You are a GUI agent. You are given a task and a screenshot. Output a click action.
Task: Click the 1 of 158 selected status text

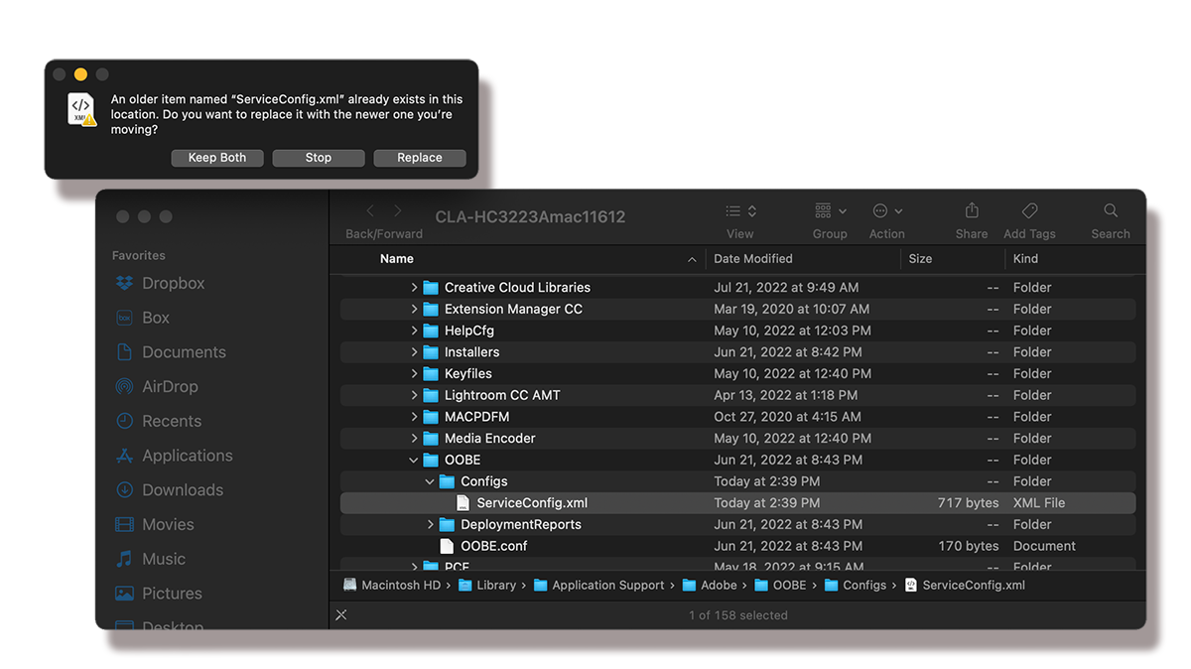pos(738,615)
